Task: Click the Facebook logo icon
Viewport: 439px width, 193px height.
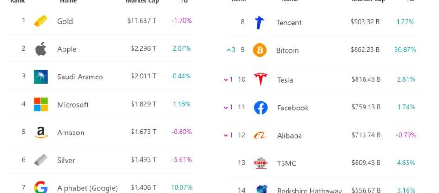Action: click(261, 108)
